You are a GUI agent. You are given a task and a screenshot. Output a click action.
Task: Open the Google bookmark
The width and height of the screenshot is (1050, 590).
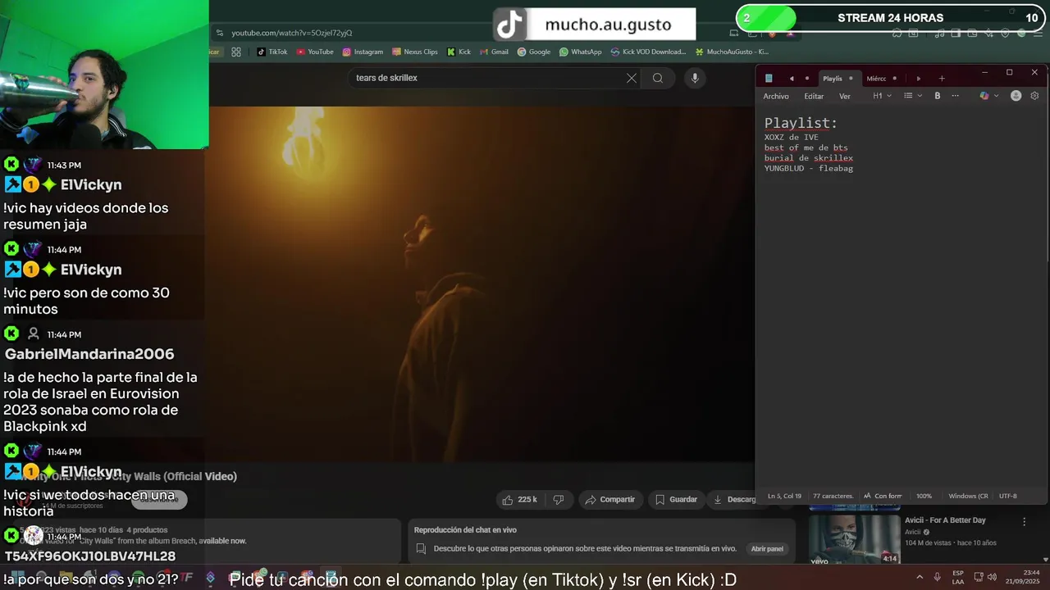534,52
